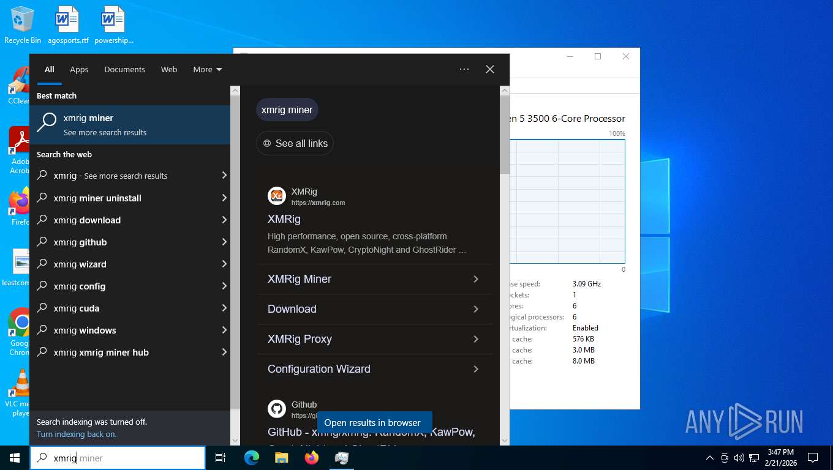Open the XMRig Miner sublink
The width and height of the screenshot is (833, 470).
point(374,279)
